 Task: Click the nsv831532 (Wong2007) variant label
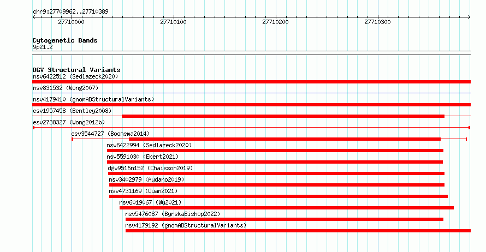coord(66,88)
